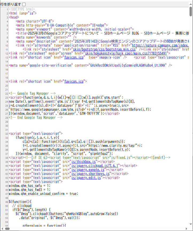The width and height of the screenshot is (193, 231).
Task: Click the meta charset="UTF-8" line
Action: point(35,21)
